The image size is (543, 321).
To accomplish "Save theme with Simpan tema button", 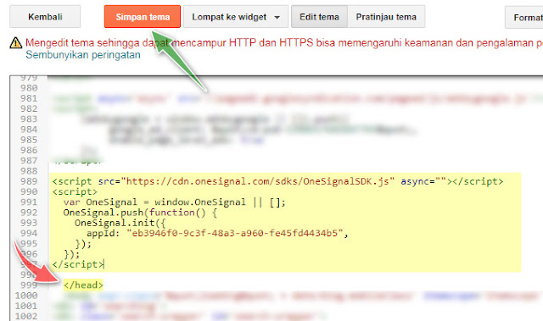I will pos(143,17).
